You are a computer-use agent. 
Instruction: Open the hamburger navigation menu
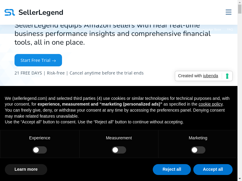coord(228,12)
